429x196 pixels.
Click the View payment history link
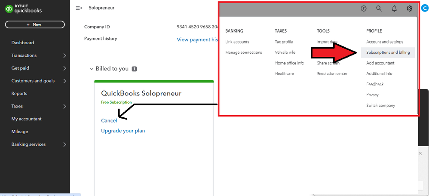197,40
